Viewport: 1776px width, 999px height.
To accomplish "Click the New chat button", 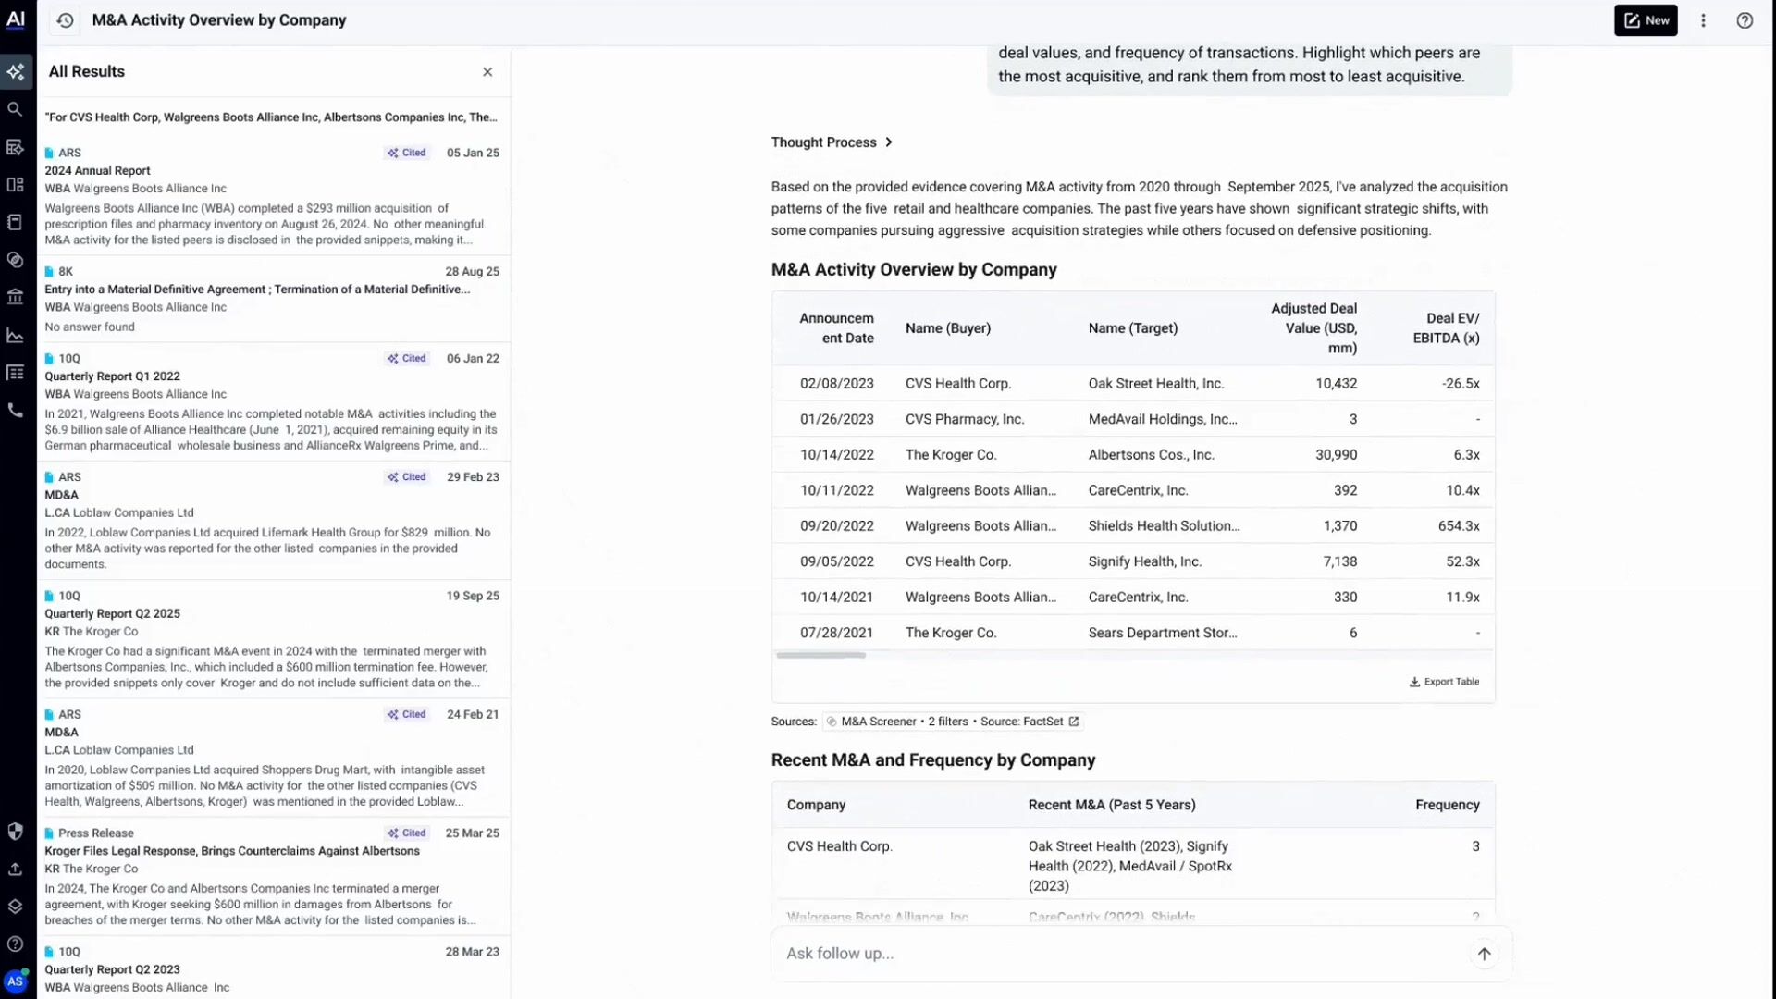I will point(1646,20).
